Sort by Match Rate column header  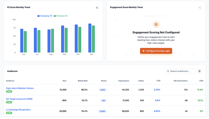click(x=83, y=81)
